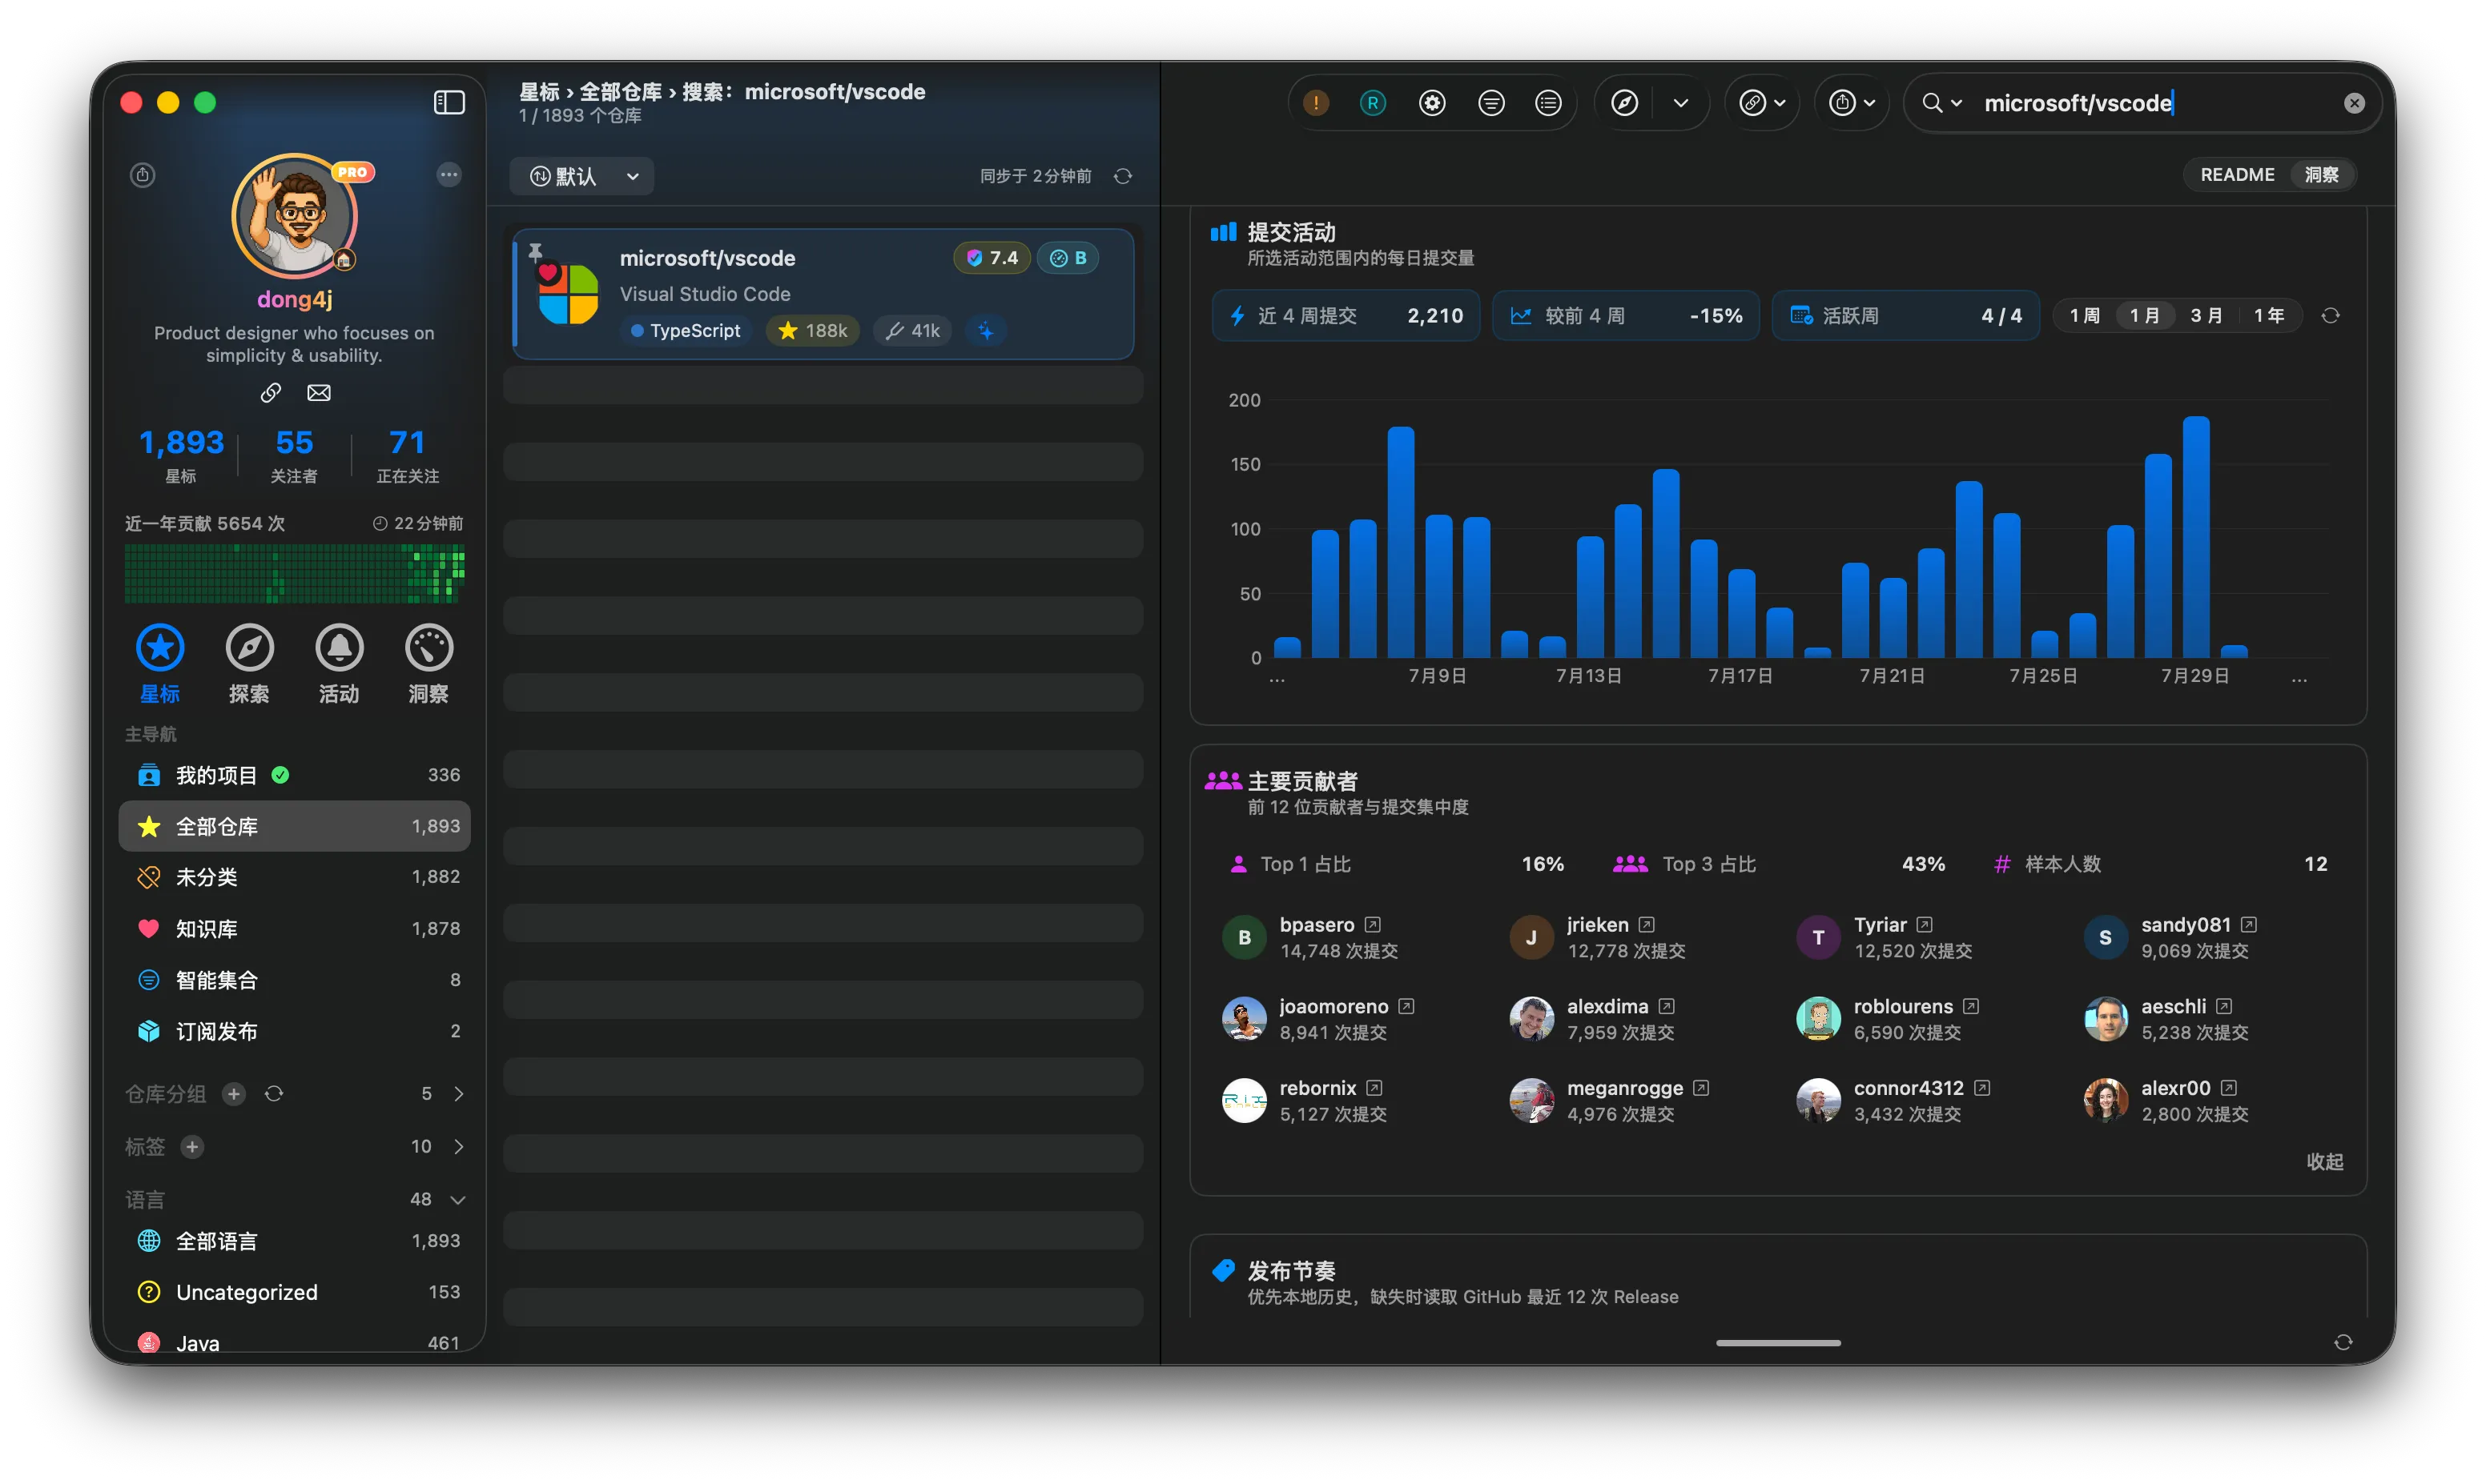This screenshot has height=1484, width=2486.
Task: Collapse the 语言 section chevron
Action: [x=458, y=1200]
